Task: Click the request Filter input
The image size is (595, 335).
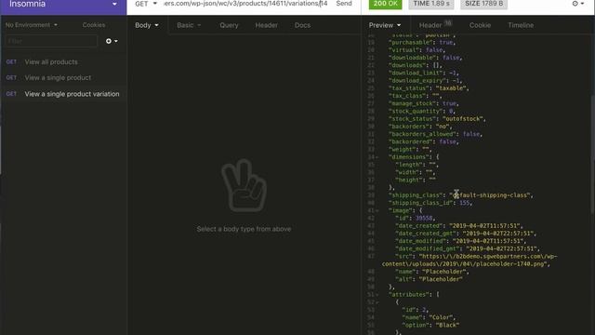Action: pyautogui.click(x=51, y=41)
